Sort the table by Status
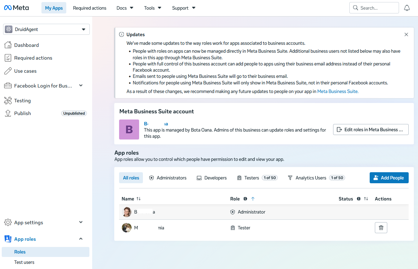This screenshot has height=269, width=418. coord(366,199)
